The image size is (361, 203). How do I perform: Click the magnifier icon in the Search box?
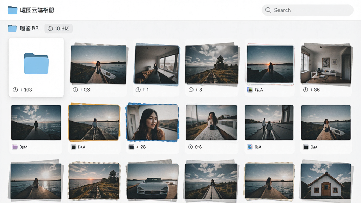pyautogui.click(x=268, y=10)
